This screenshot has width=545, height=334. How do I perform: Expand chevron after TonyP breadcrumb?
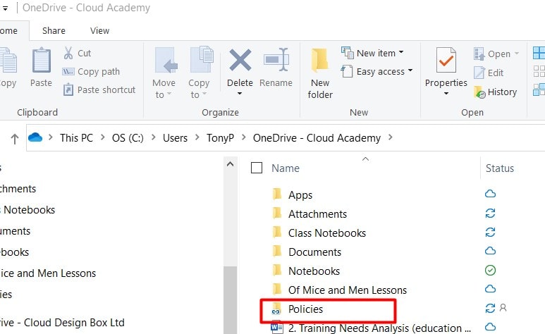243,137
